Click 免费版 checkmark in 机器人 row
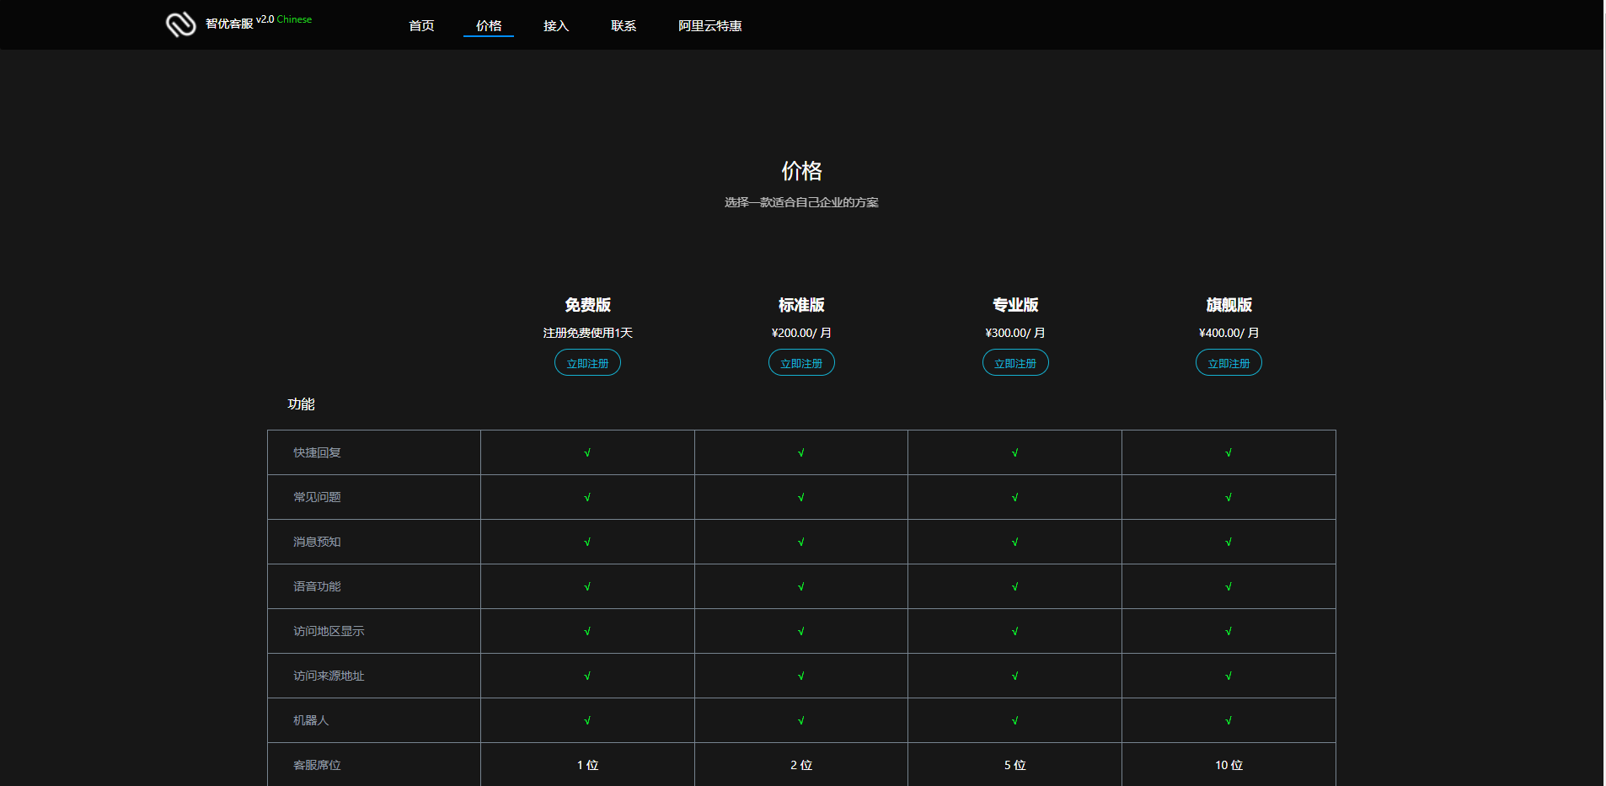1606x786 pixels. pyautogui.click(x=587, y=720)
